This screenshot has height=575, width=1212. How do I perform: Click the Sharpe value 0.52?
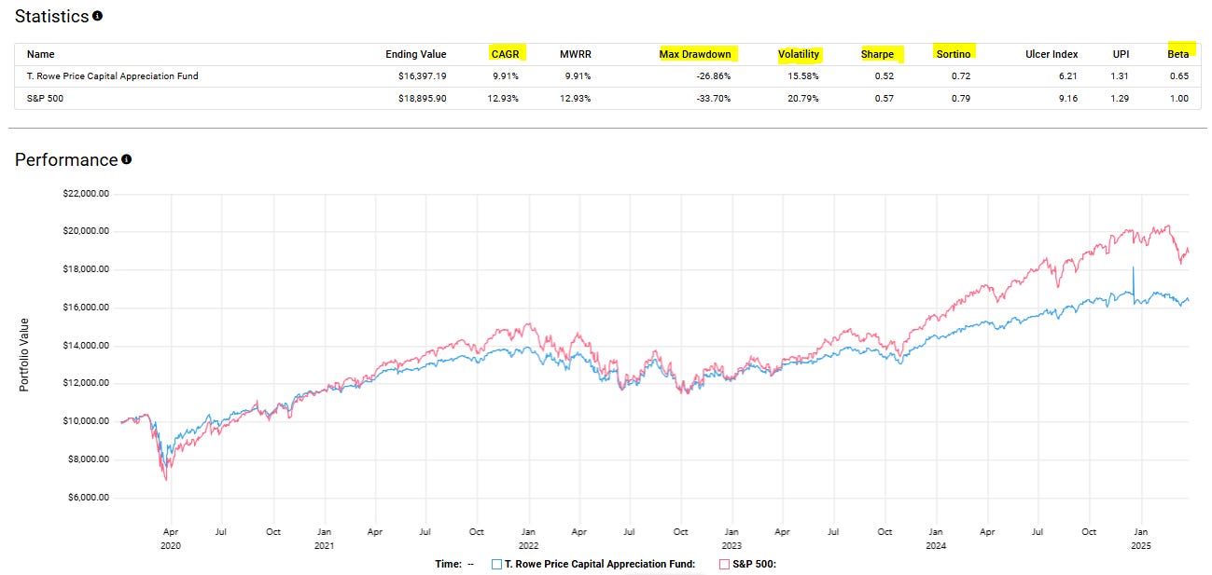tap(885, 75)
